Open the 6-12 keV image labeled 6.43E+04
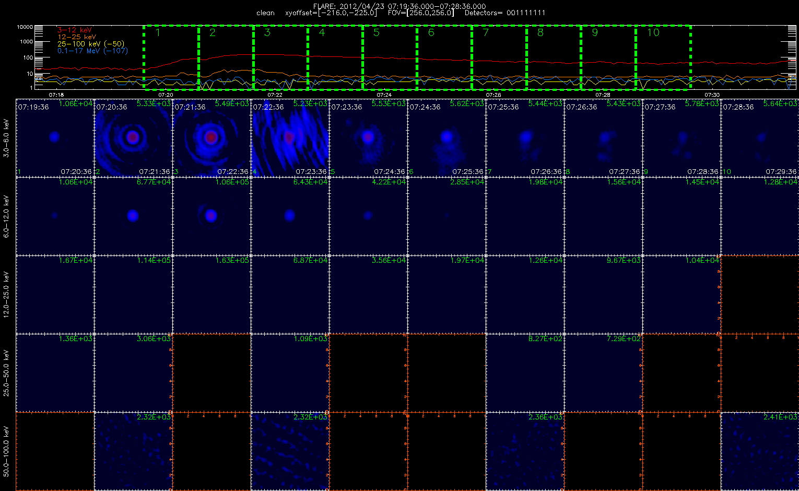The width and height of the screenshot is (799, 491). pos(290,216)
